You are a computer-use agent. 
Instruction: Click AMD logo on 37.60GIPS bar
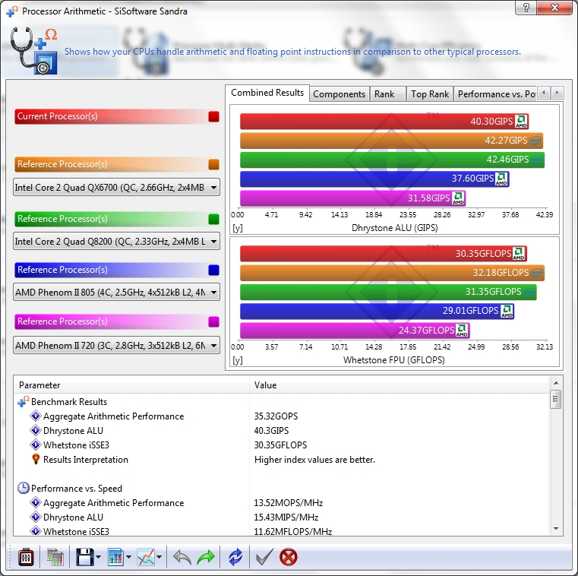(x=501, y=179)
